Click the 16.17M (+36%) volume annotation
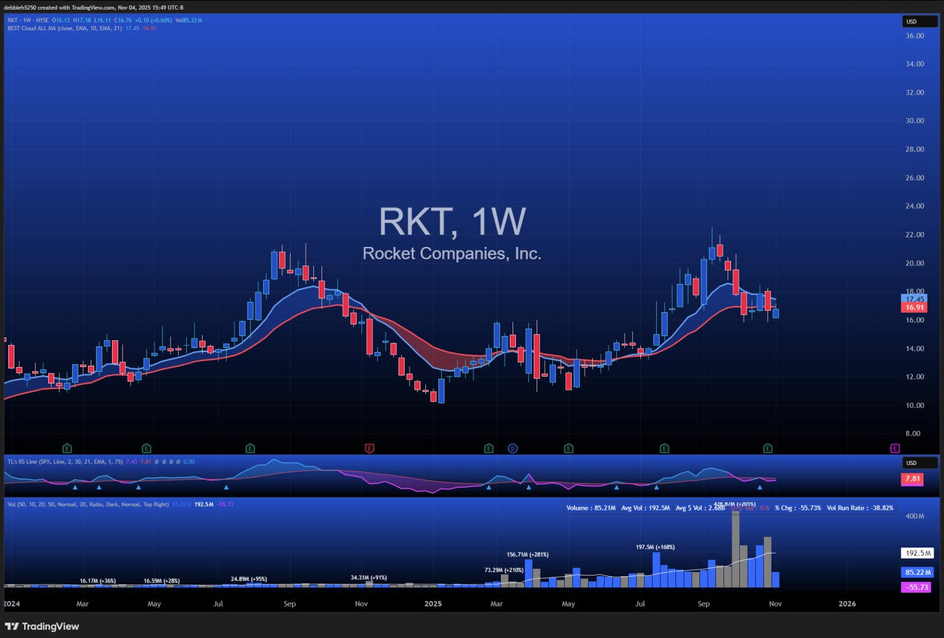 (98, 581)
